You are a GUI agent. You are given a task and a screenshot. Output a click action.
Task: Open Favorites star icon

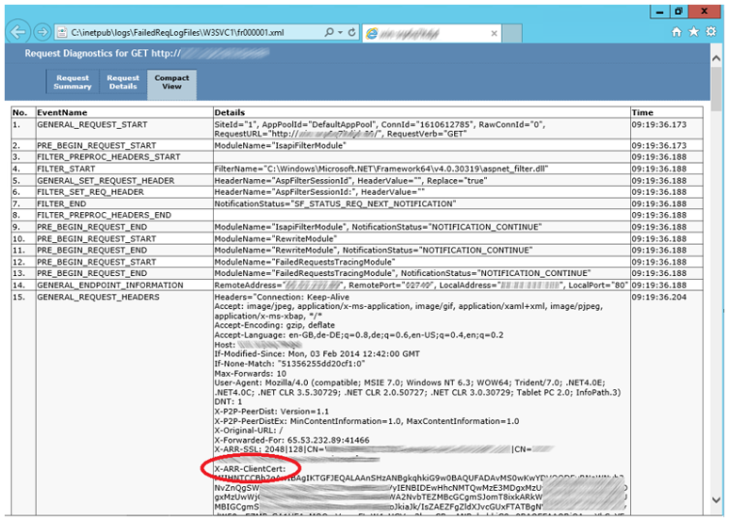click(x=693, y=31)
